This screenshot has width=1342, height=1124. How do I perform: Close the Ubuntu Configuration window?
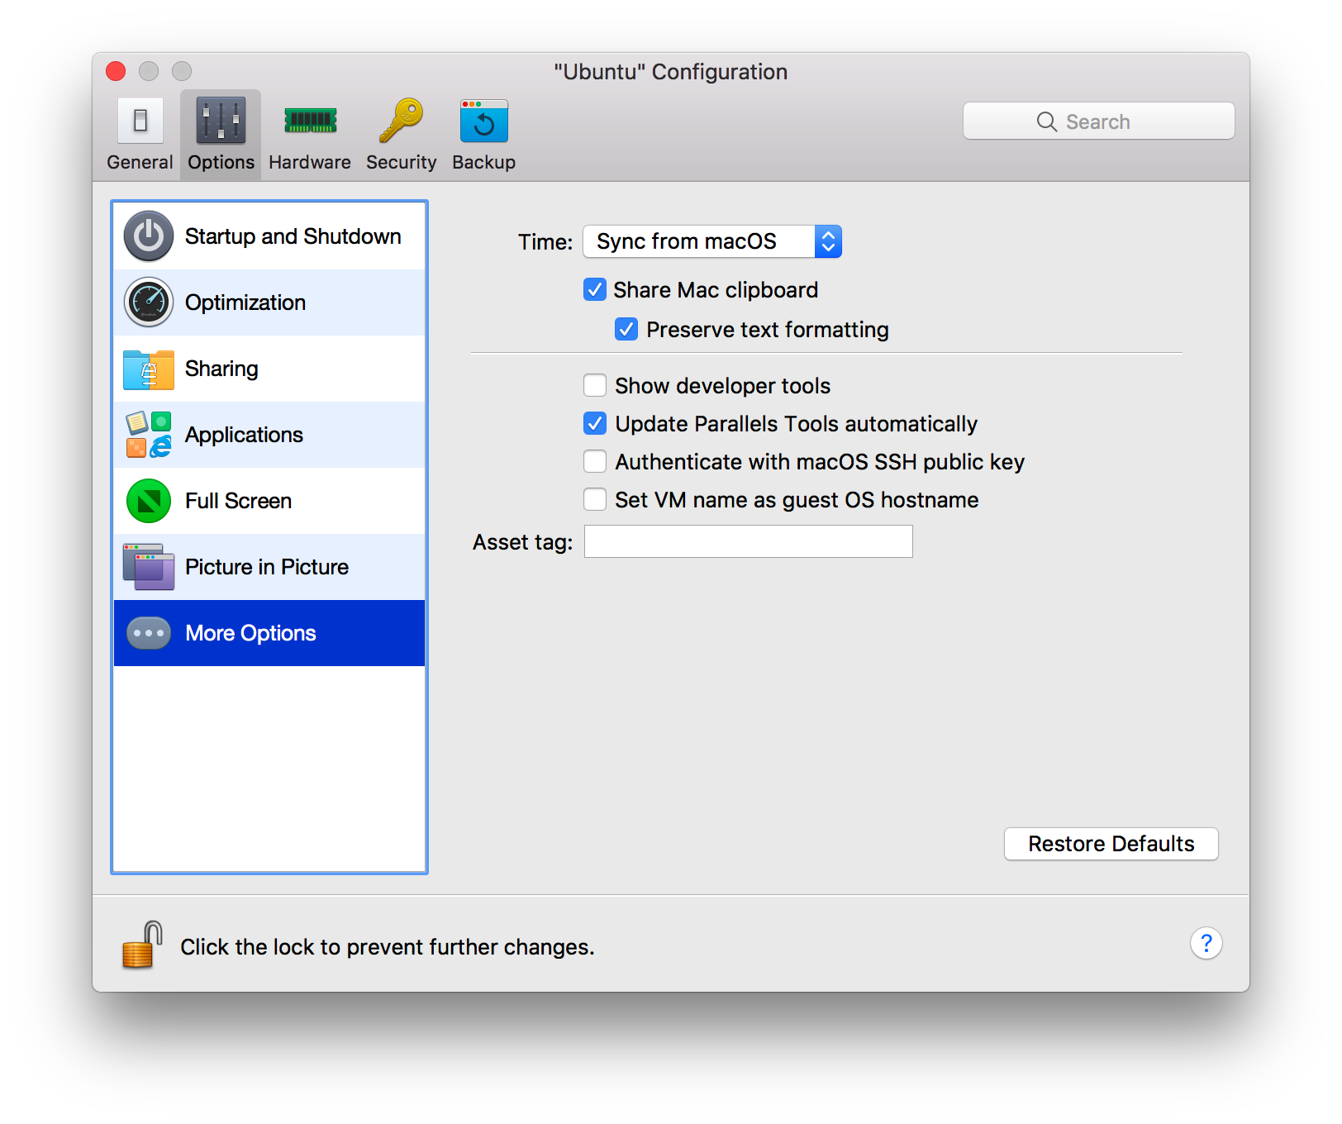pos(116,71)
